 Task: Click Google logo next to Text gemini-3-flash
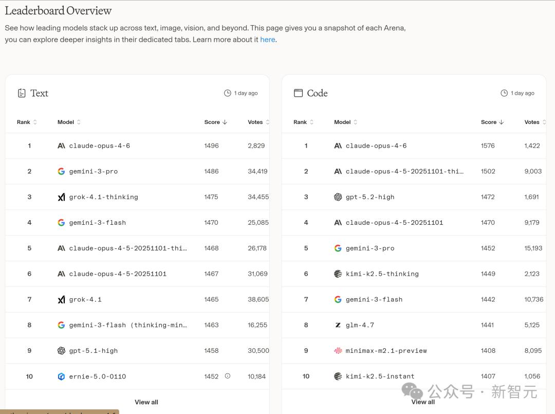point(61,222)
